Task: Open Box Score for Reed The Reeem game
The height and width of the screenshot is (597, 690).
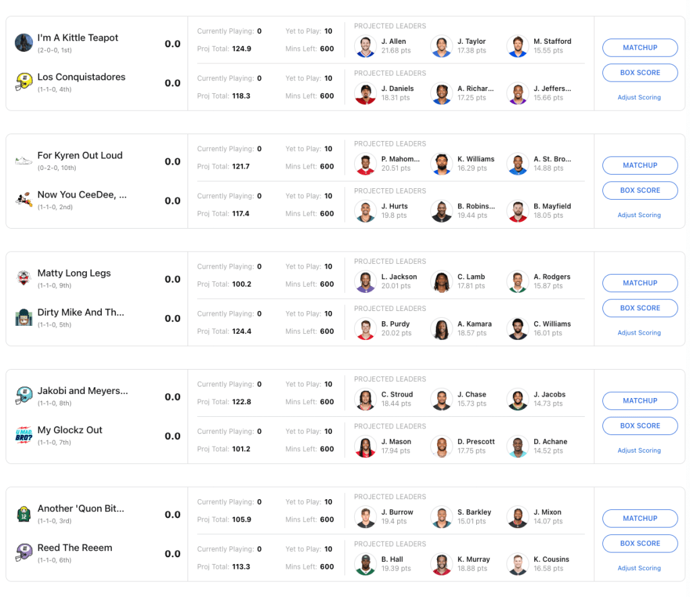Action: 639,544
